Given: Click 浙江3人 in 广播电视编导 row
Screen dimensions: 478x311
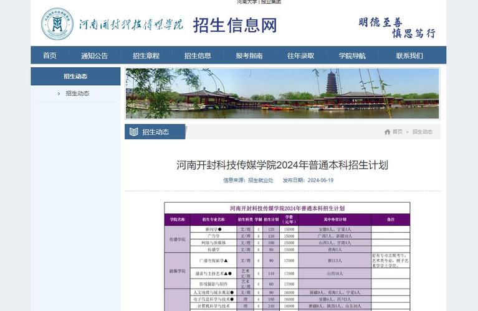Looking at the screenshot, I should 335,261.
